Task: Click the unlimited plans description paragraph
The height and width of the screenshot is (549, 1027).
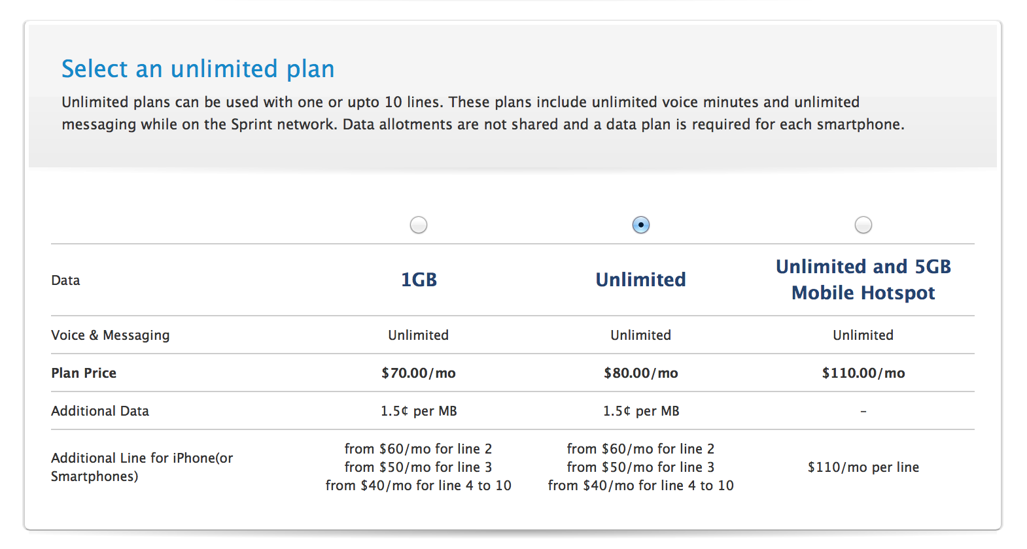Action: tap(483, 113)
